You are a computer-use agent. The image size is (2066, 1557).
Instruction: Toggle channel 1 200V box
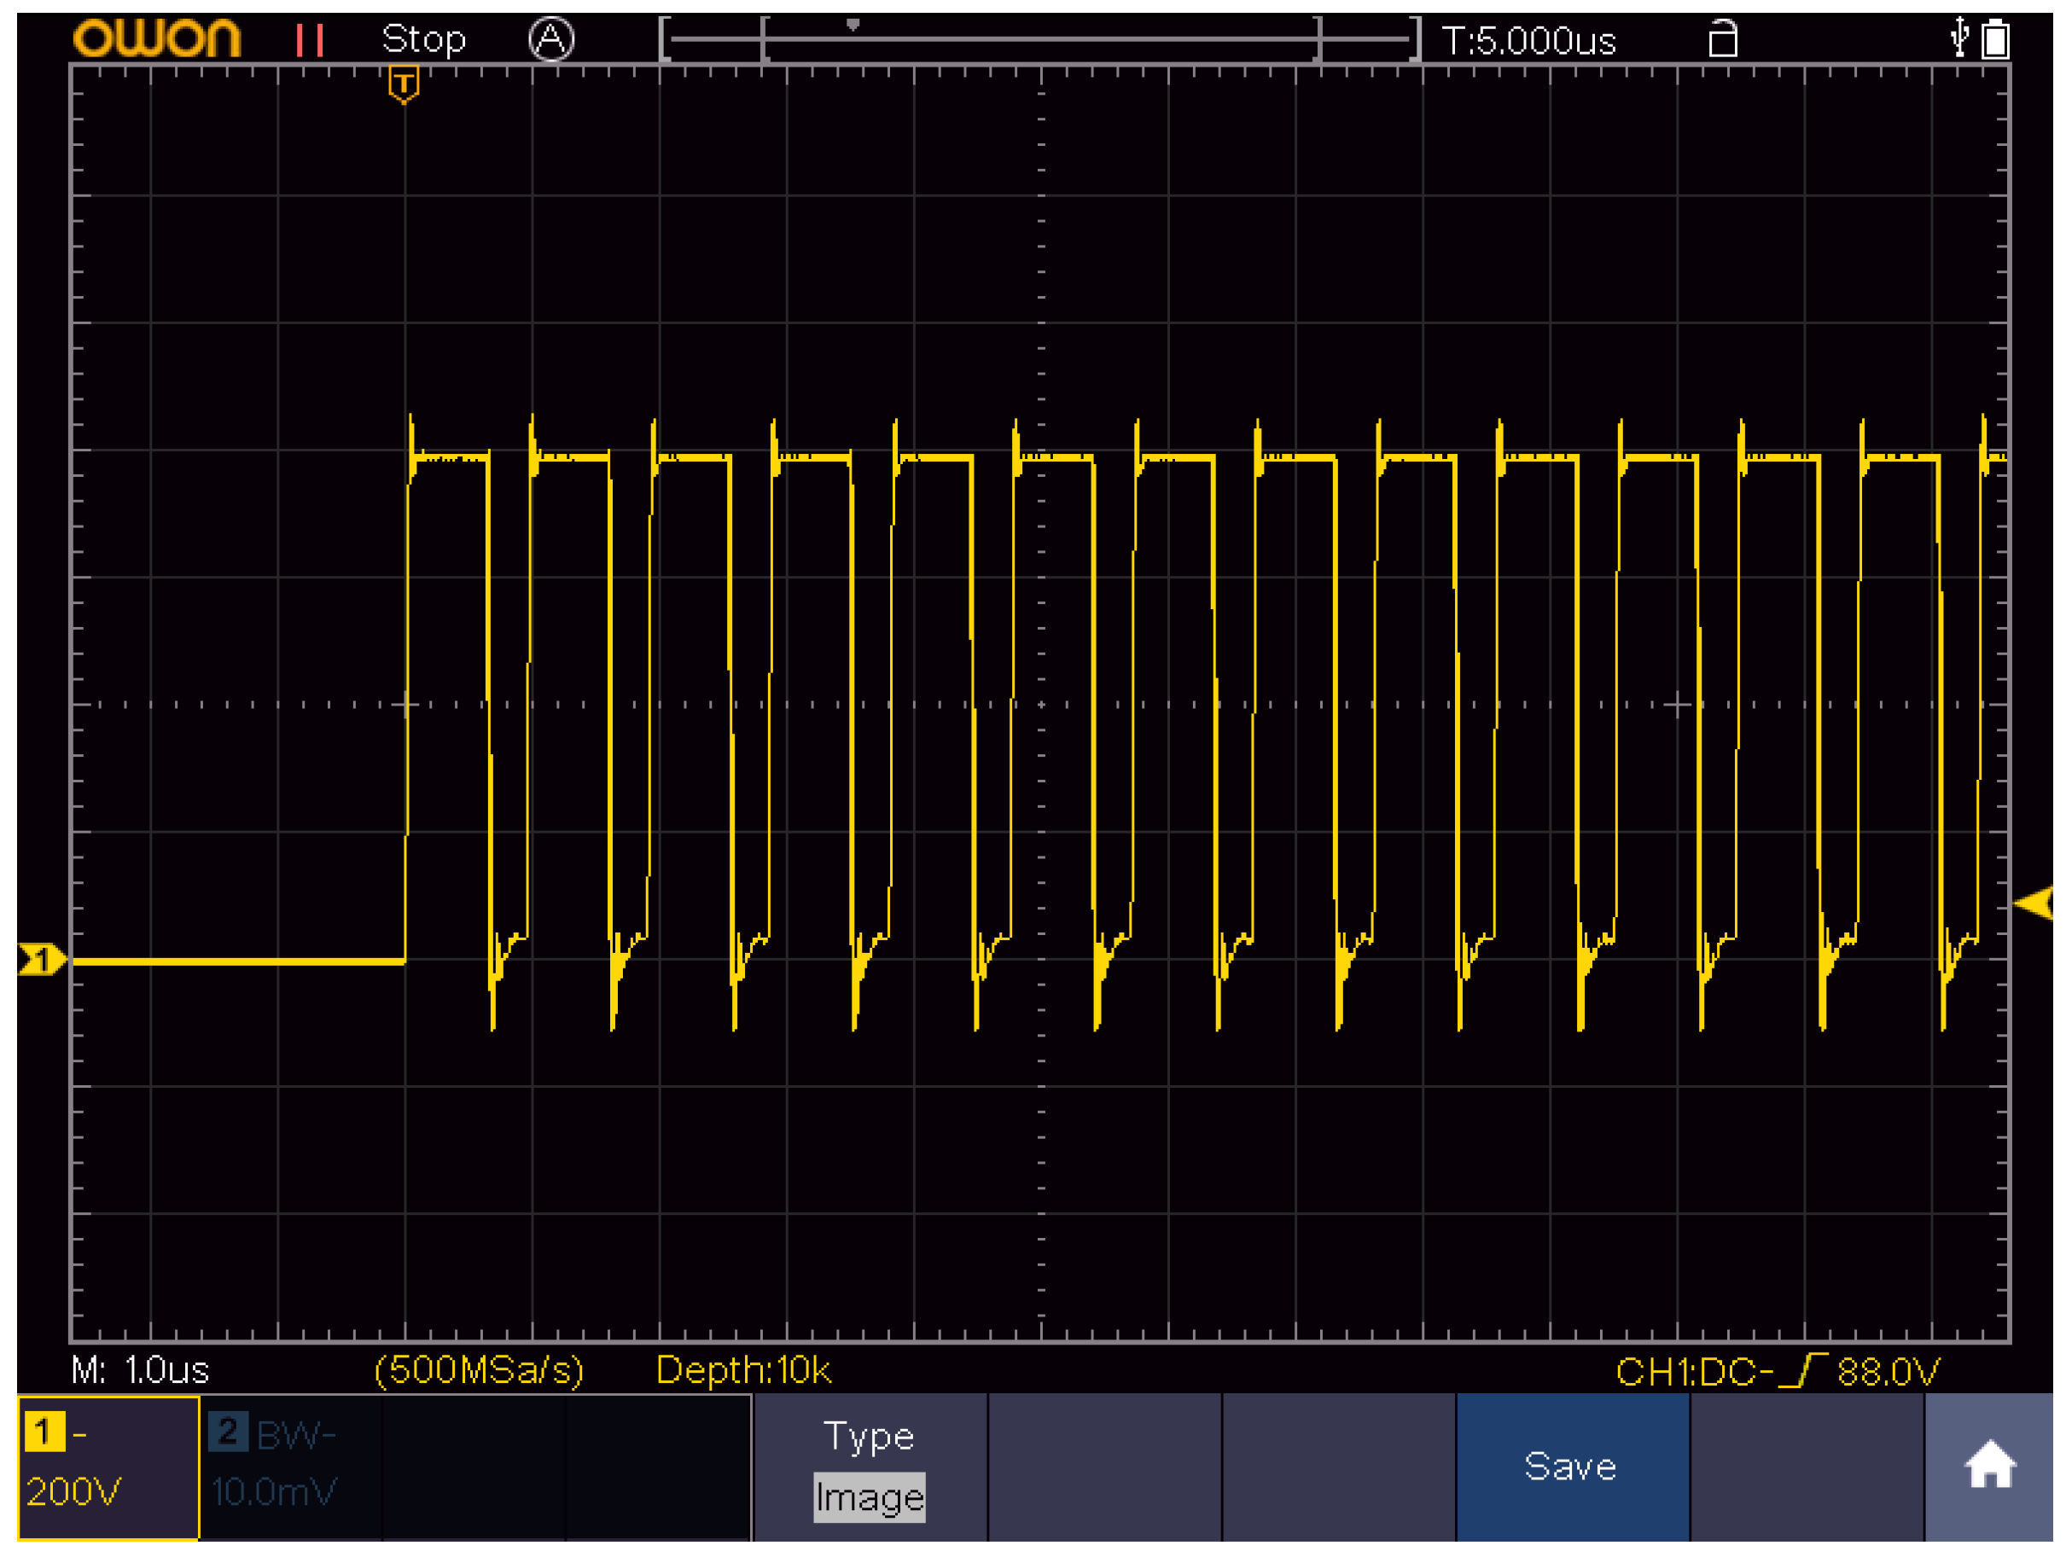point(108,1467)
